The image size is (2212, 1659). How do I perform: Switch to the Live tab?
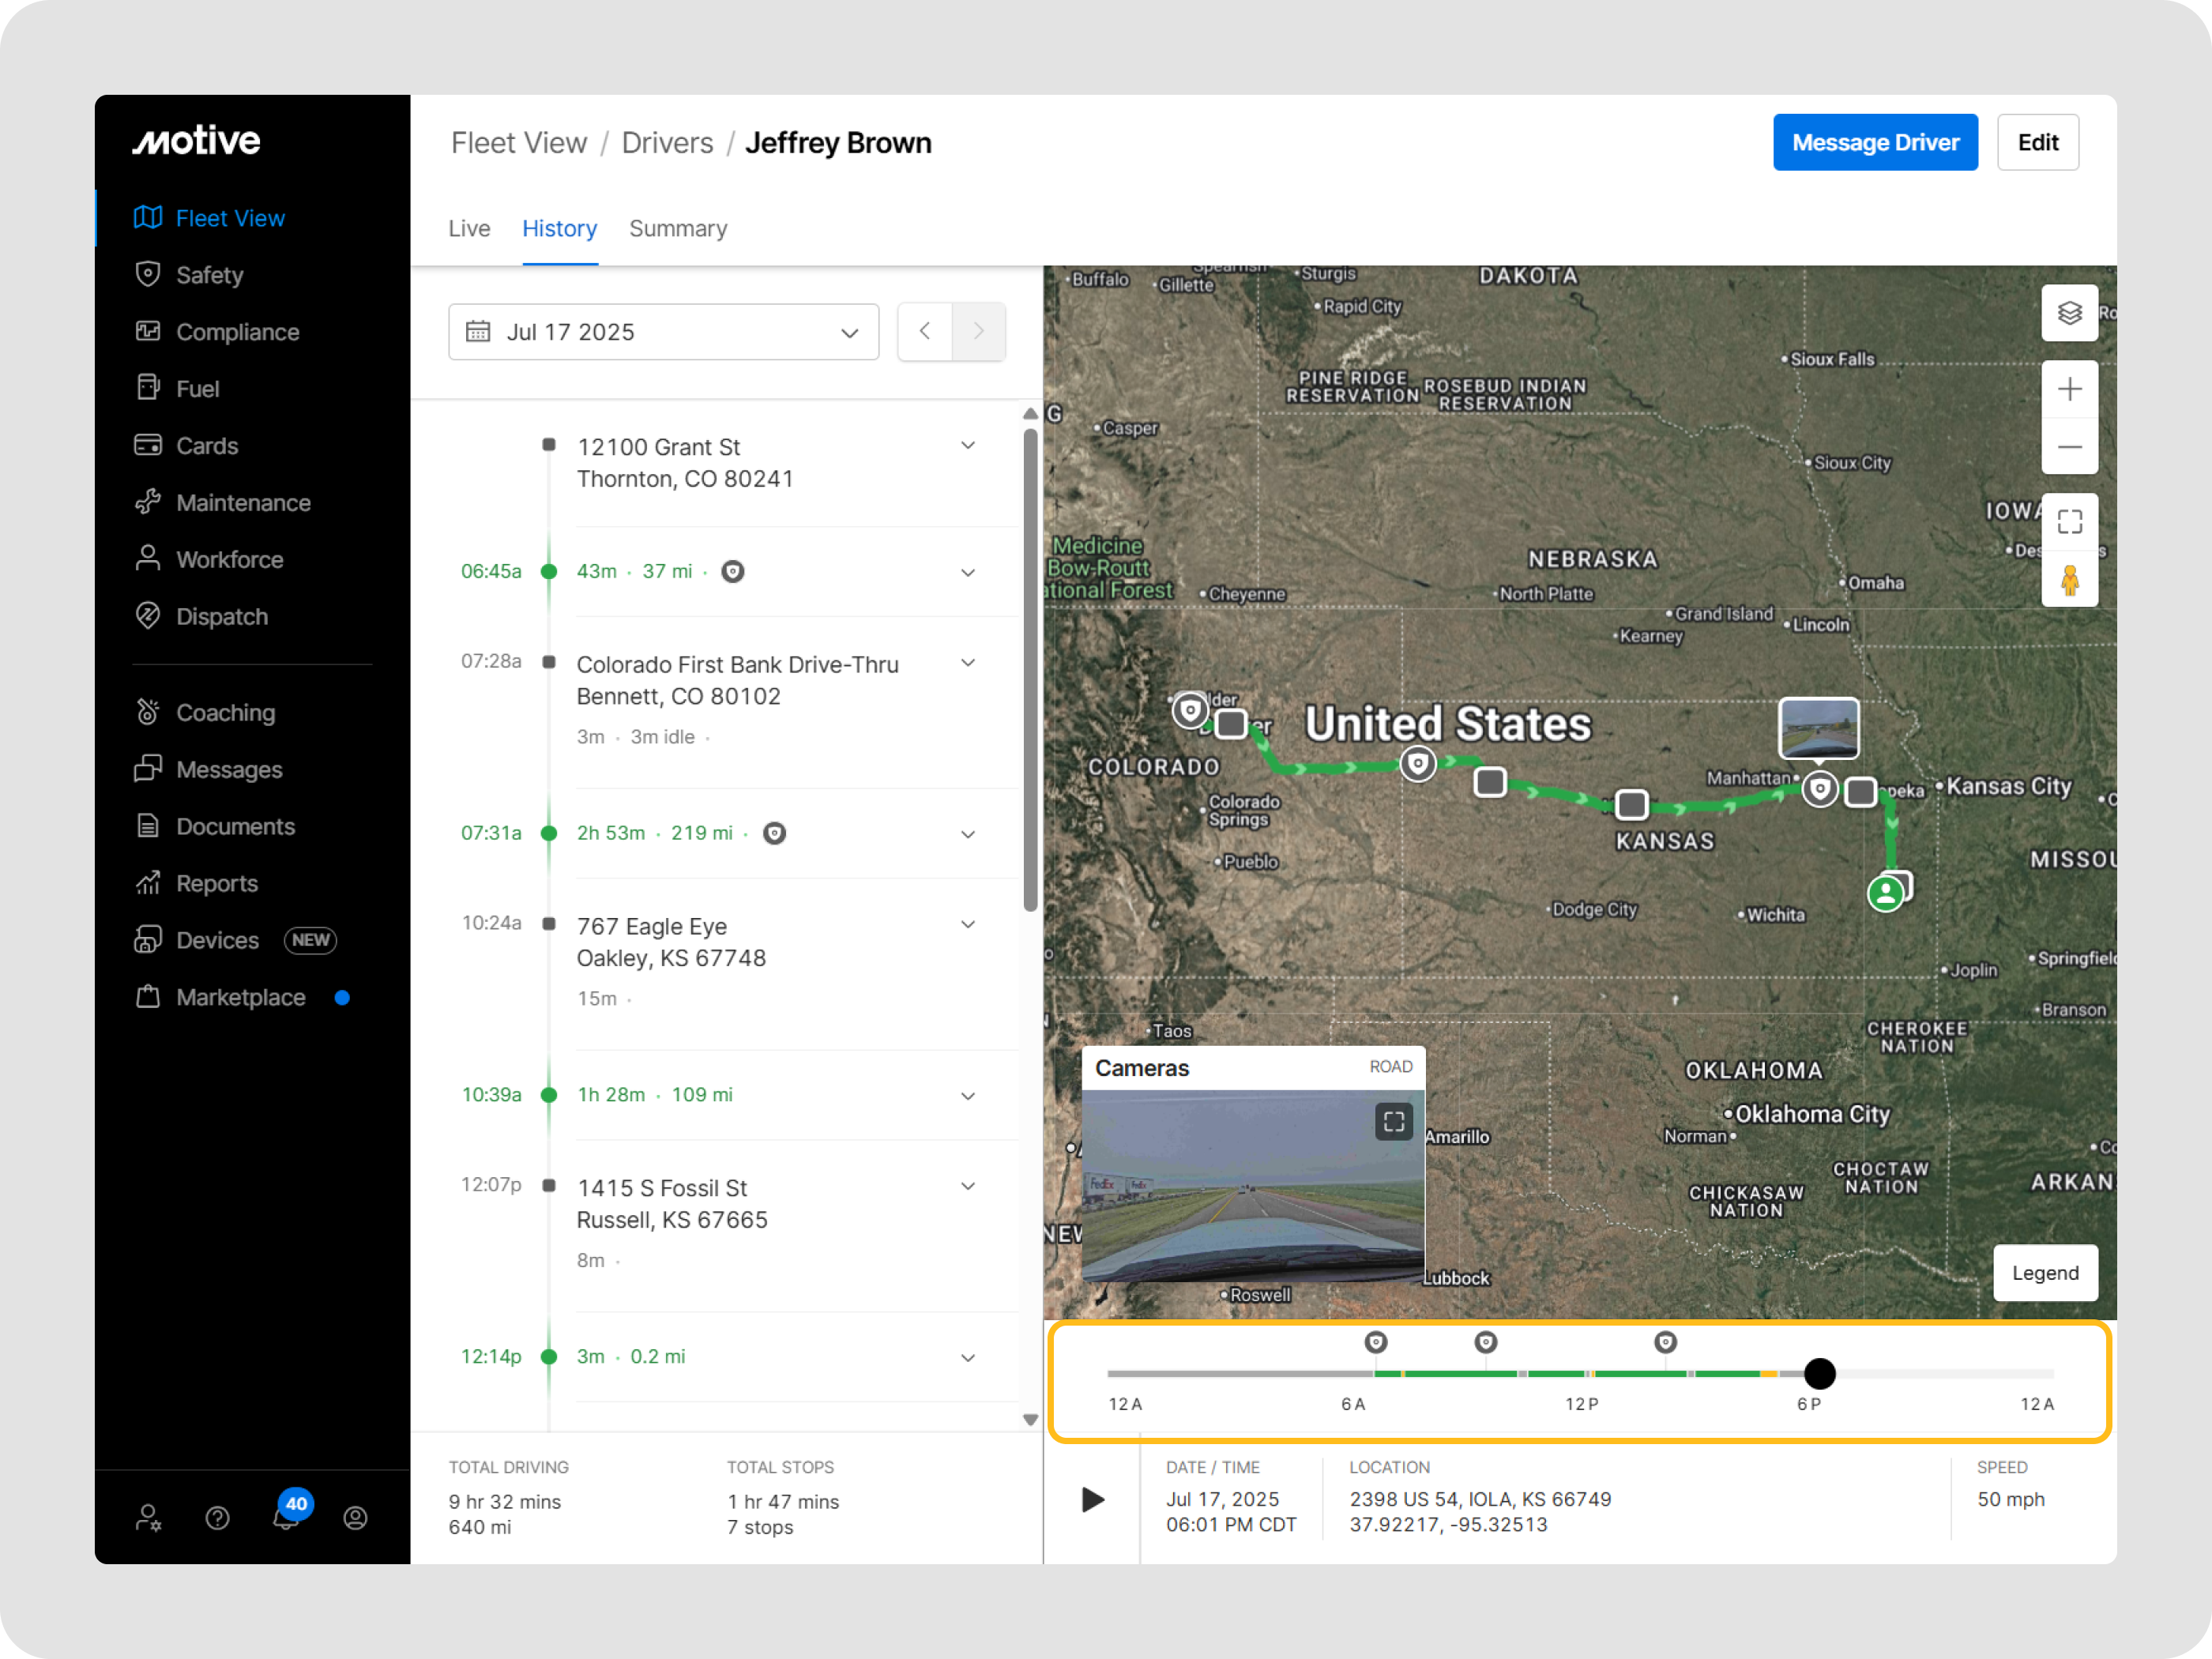click(x=469, y=229)
